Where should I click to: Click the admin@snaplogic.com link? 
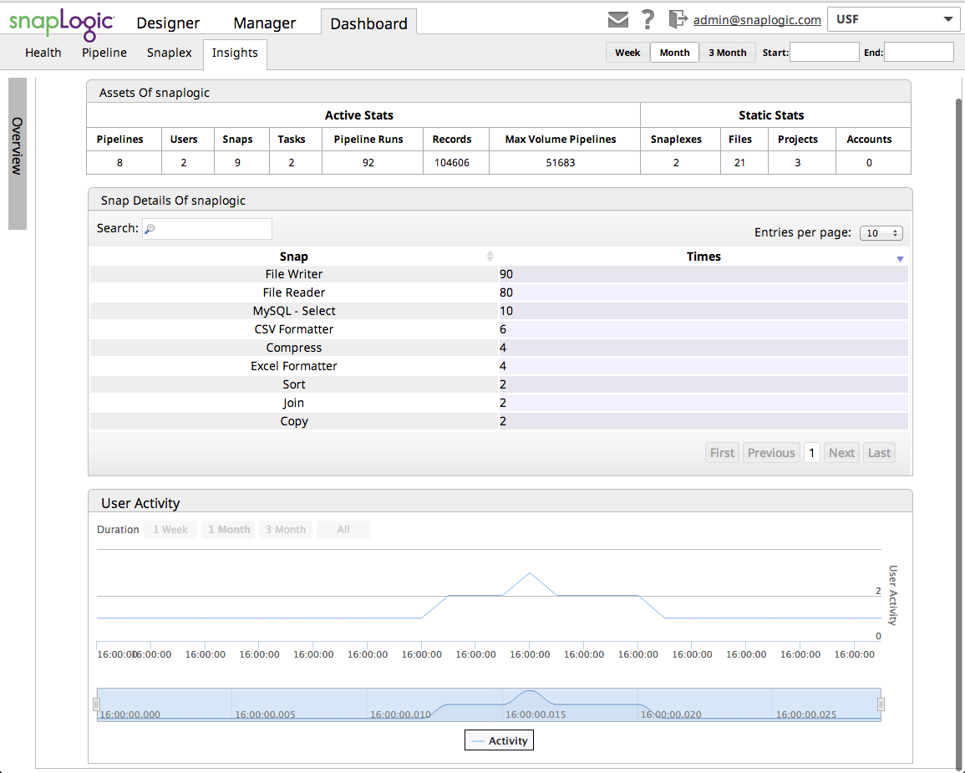click(x=757, y=20)
